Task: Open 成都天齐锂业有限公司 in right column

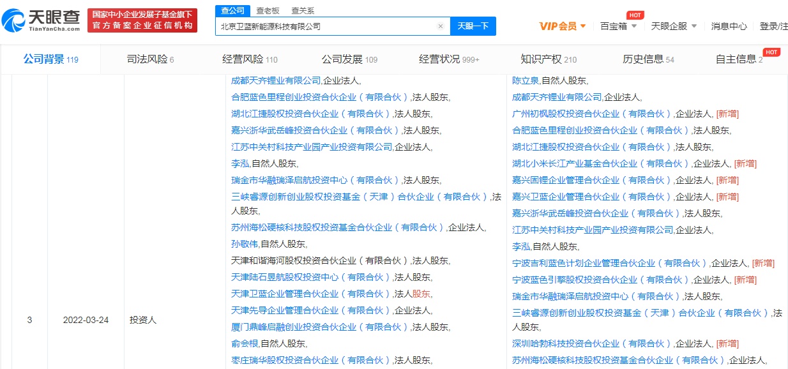Action: pos(557,97)
